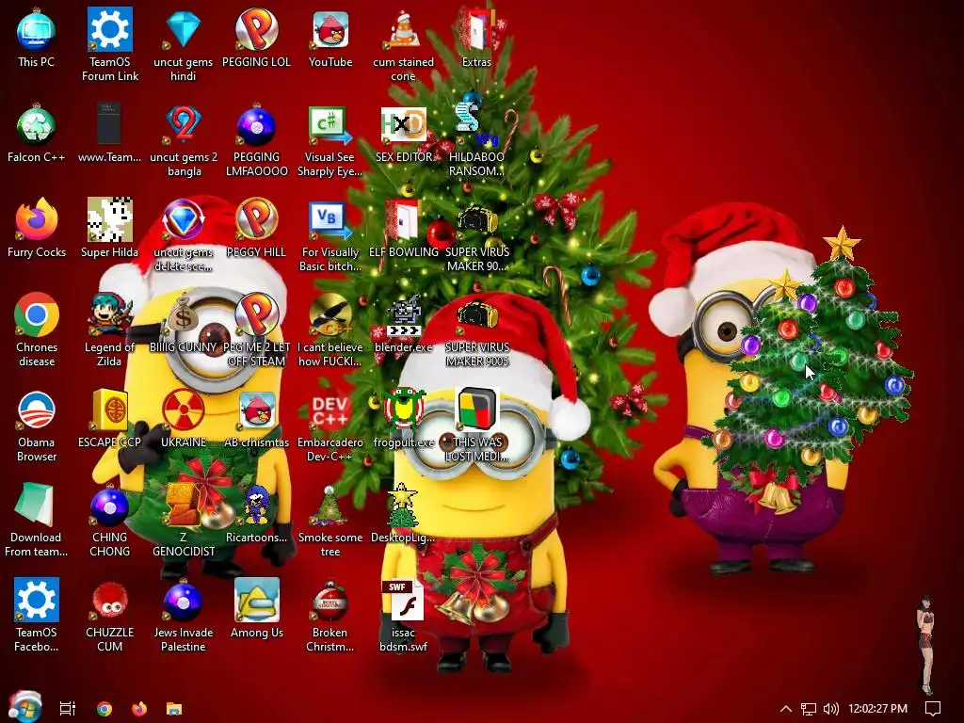Open the volume control in the tray
This screenshot has height=723, width=964.
pyautogui.click(x=830, y=709)
